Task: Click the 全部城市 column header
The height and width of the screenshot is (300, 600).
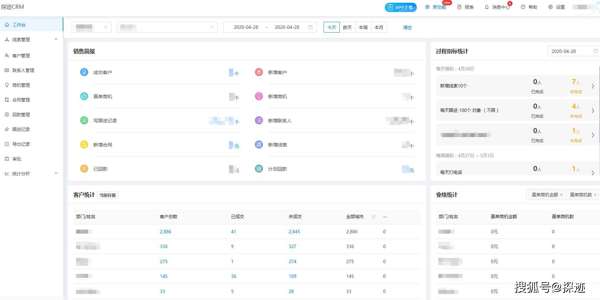Action: tap(355, 217)
